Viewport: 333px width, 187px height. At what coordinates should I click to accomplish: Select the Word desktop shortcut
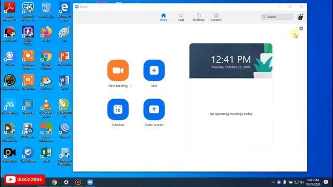point(65,82)
